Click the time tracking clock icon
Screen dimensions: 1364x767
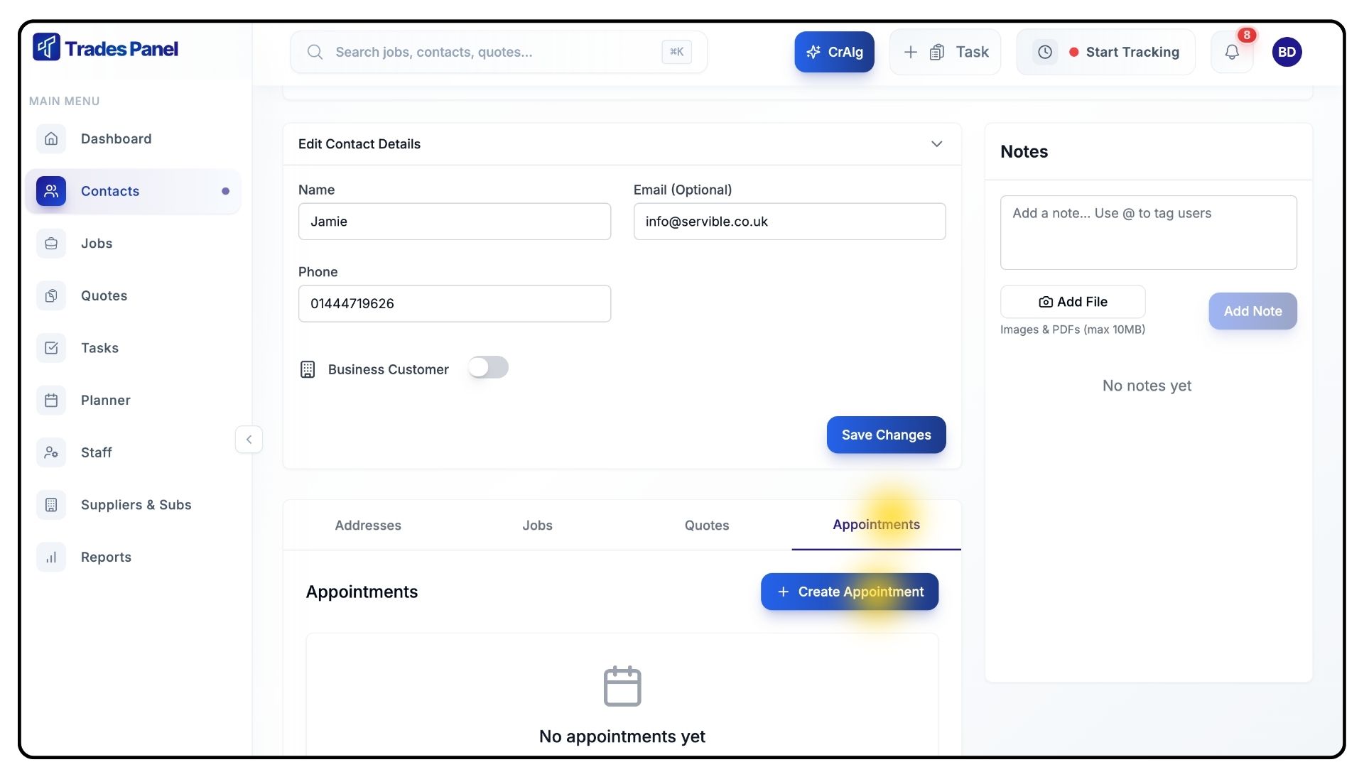point(1045,52)
